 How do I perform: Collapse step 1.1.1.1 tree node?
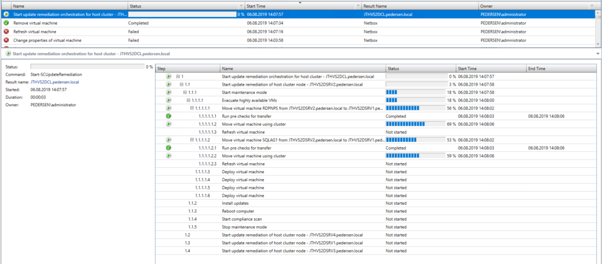coord(189,100)
